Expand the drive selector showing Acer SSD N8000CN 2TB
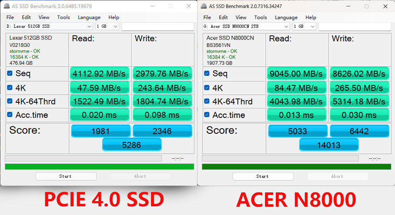Screen dimensions: 395x215 [x=246, y=26]
